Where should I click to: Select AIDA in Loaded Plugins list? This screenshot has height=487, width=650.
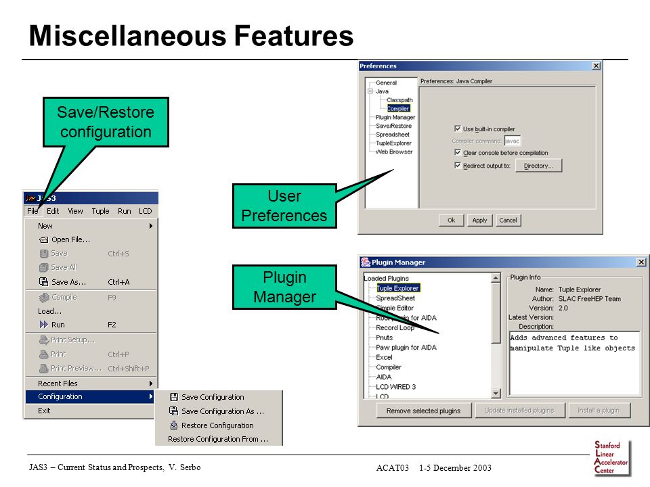(383, 377)
